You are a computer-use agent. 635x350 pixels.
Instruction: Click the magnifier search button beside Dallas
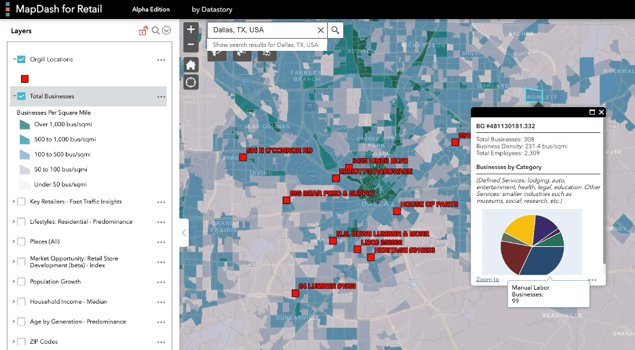(335, 31)
